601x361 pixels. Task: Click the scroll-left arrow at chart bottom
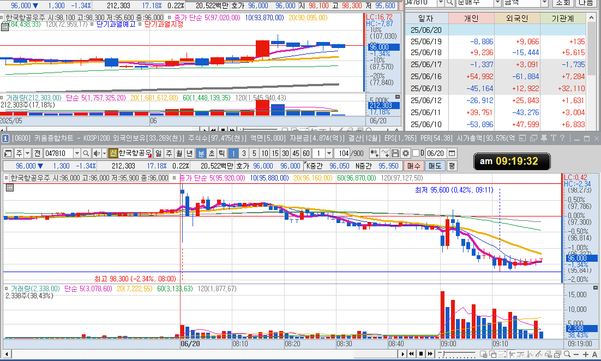point(7,354)
